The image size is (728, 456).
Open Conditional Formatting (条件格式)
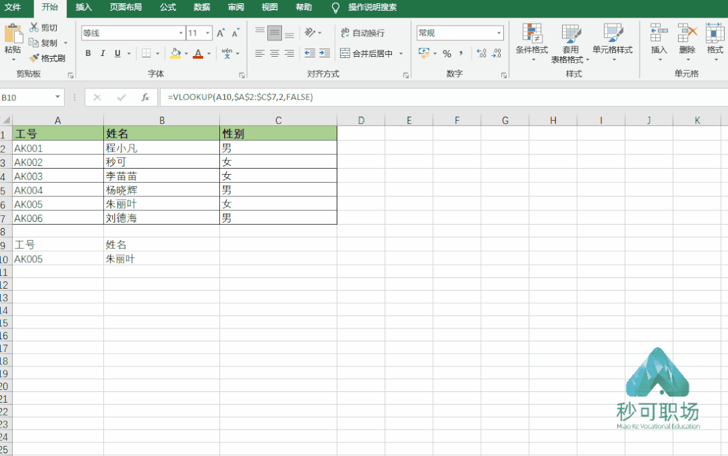tap(532, 42)
